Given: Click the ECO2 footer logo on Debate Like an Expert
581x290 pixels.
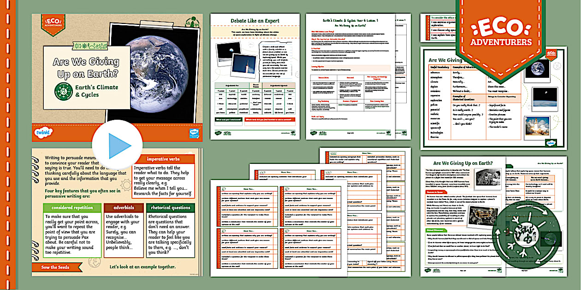Looking at the screenshot, I should 227,132.
